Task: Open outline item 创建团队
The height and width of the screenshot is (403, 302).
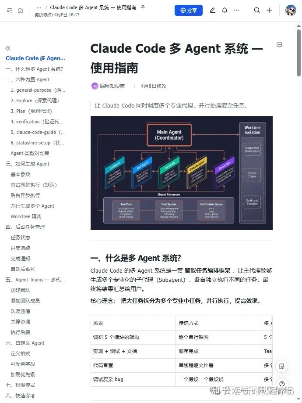Action: pyautogui.click(x=21, y=290)
